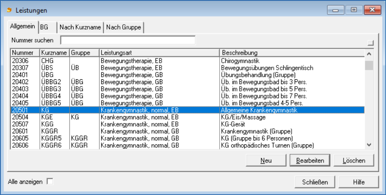The image size is (386, 195).
Task: Switch to the Allgemein tab
Action: pyautogui.click(x=23, y=26)
